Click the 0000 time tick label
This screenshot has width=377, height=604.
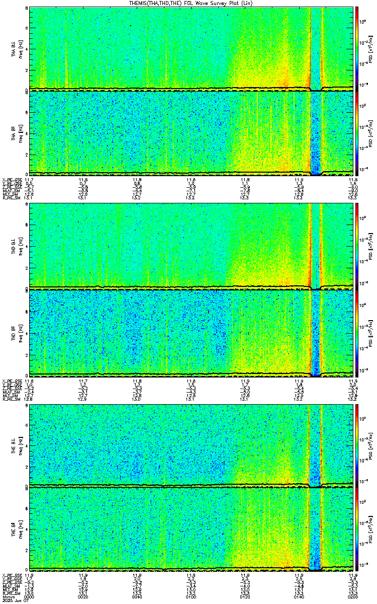(x=29, y=597)
